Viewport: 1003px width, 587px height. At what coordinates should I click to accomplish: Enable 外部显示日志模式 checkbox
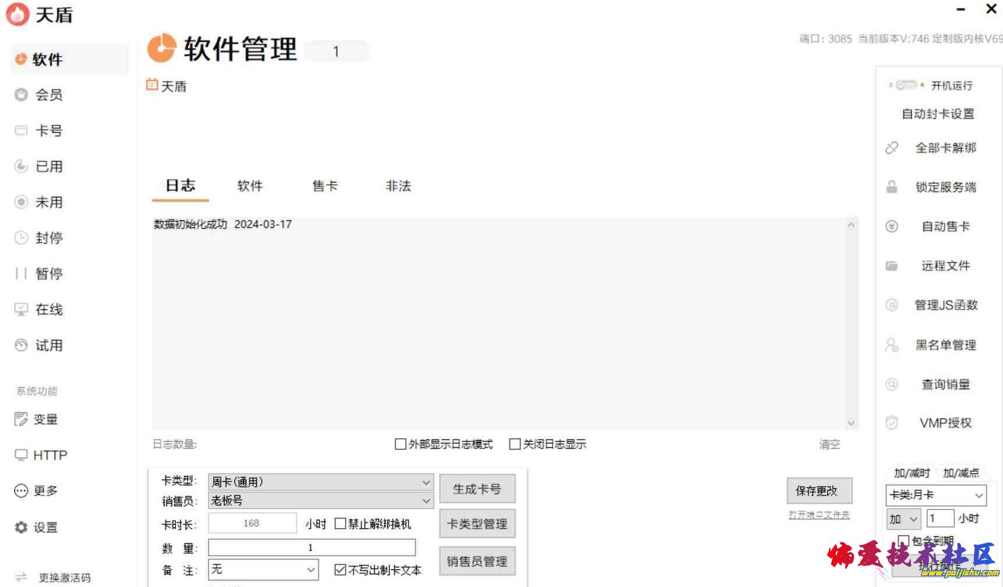tap(400, 444)
